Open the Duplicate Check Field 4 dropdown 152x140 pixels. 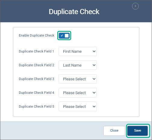78,93
